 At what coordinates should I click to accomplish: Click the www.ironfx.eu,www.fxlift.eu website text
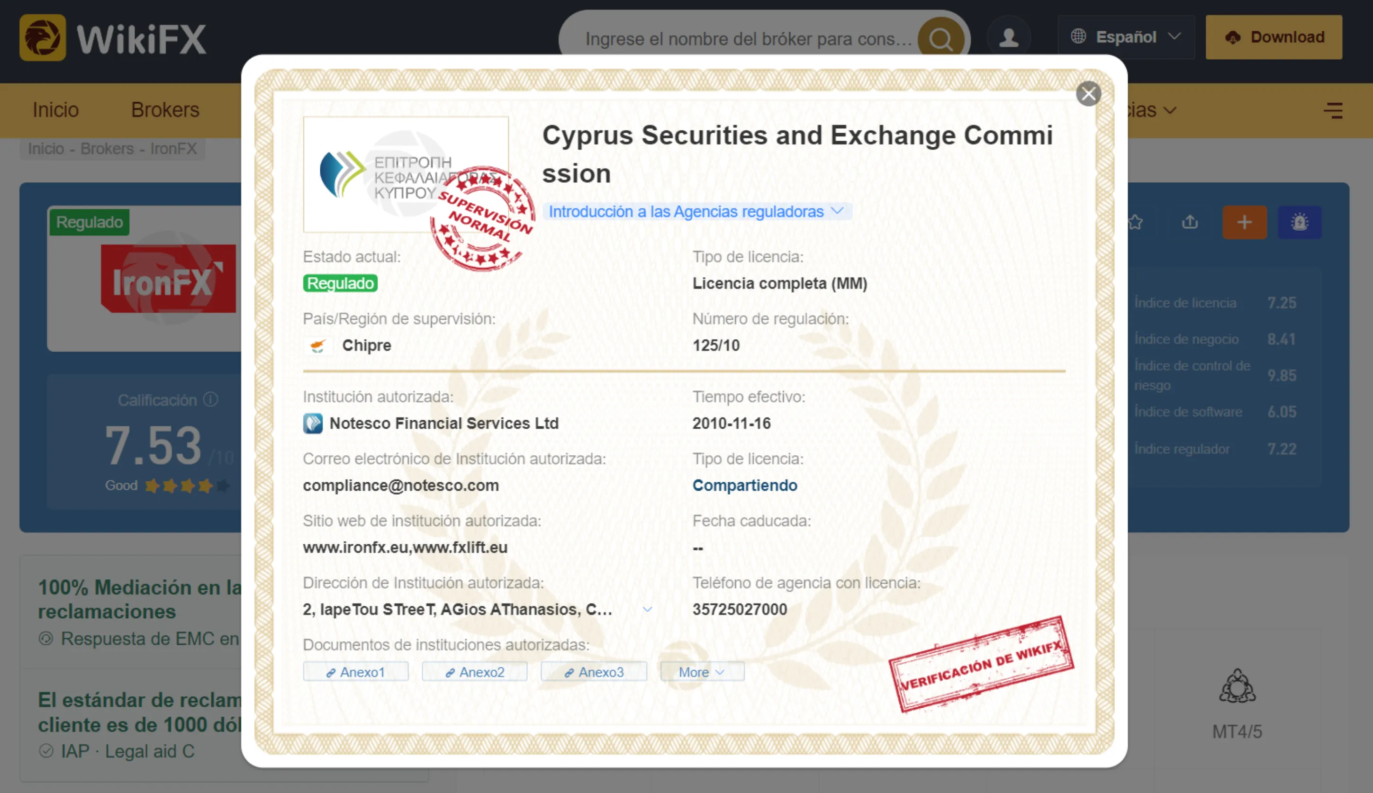point(405,547)
